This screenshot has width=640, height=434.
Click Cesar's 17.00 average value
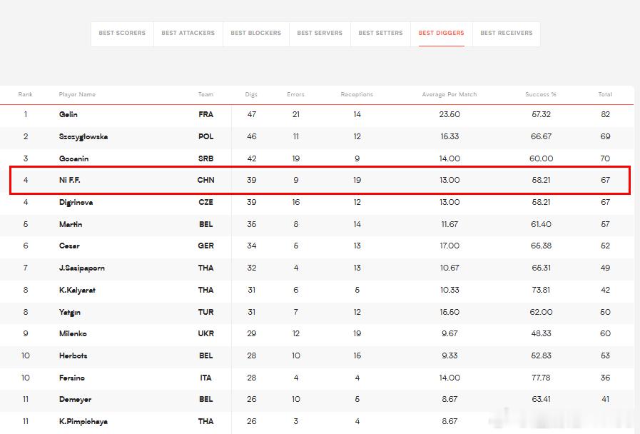[449, 246]
